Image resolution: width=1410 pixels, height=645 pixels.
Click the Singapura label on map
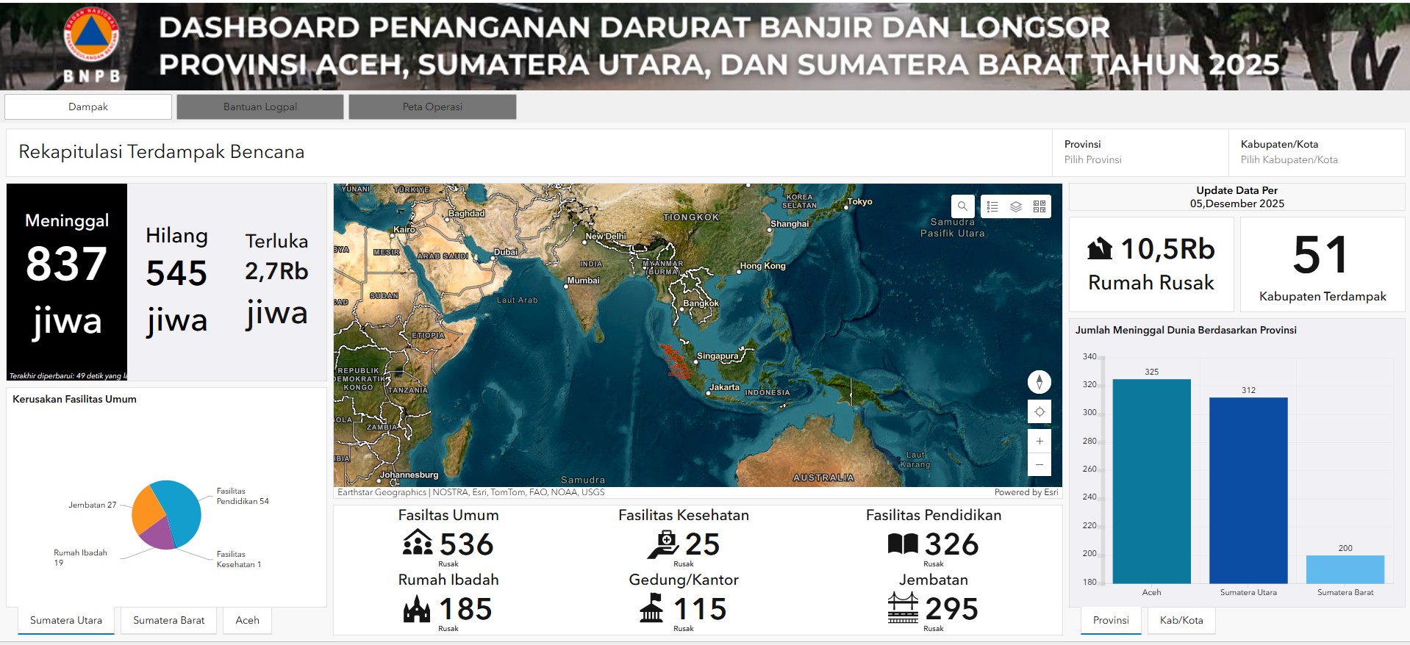click(x=717, y=356)
